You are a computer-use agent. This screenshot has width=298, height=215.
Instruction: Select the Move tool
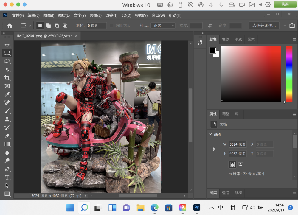point(7,45)
